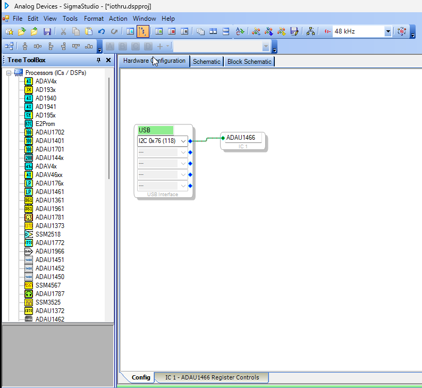This screenshot has width=422, height=388.
Task: Click the Undo arrow icon
Action: point(102,31)
